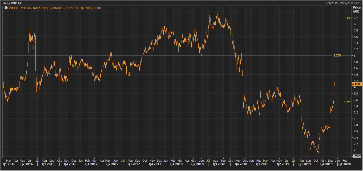Image resolution: width=363 pixels, height=171 pixels.
Task: Click the clock icon beside the BarOHLC legend
Action: tap(6, 8)
